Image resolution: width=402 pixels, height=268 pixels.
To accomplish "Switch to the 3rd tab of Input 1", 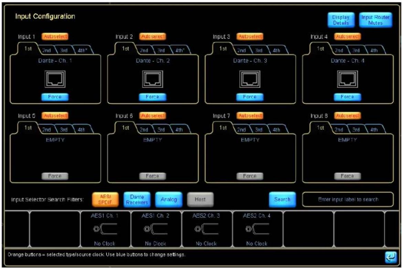I will [64, 51].
